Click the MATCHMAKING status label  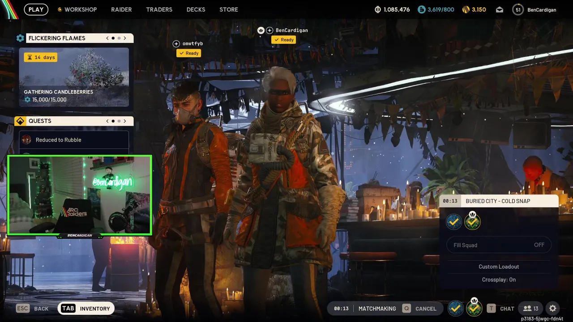pyautogui.click(x=377, y=309)
